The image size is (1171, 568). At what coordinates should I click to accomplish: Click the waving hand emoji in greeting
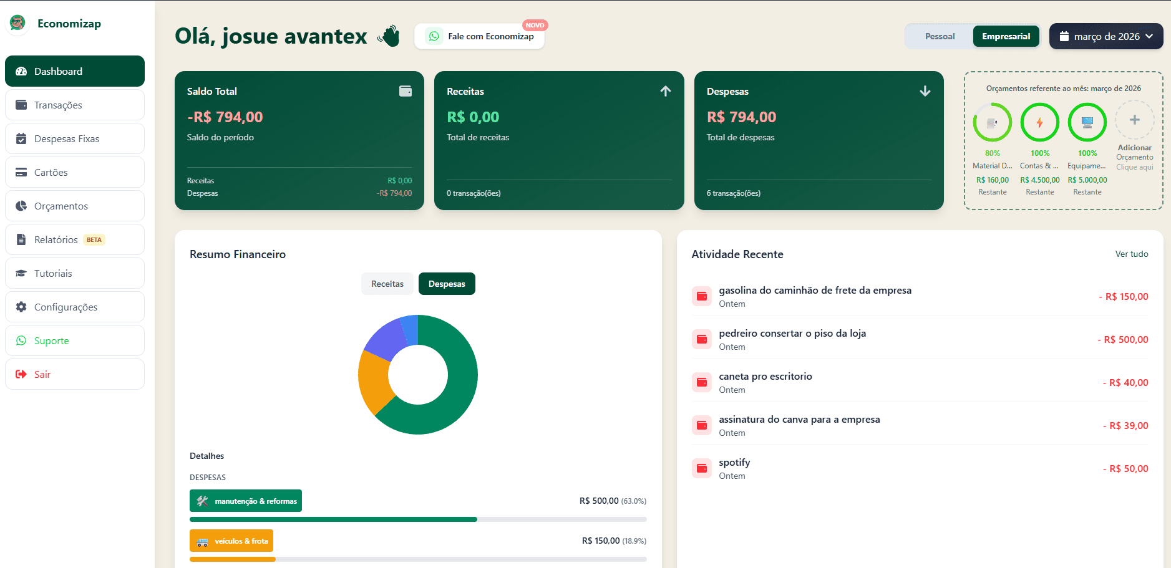(389, 36)
